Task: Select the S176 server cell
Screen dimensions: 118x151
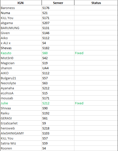Action: click(x=58, y=8)
